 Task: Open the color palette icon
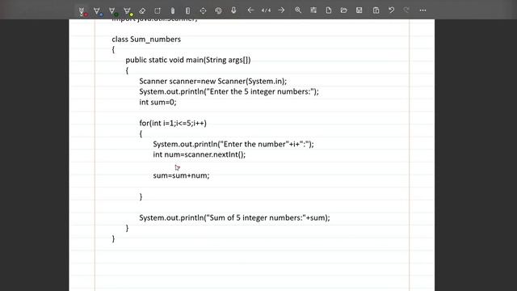tap(218, 11)
